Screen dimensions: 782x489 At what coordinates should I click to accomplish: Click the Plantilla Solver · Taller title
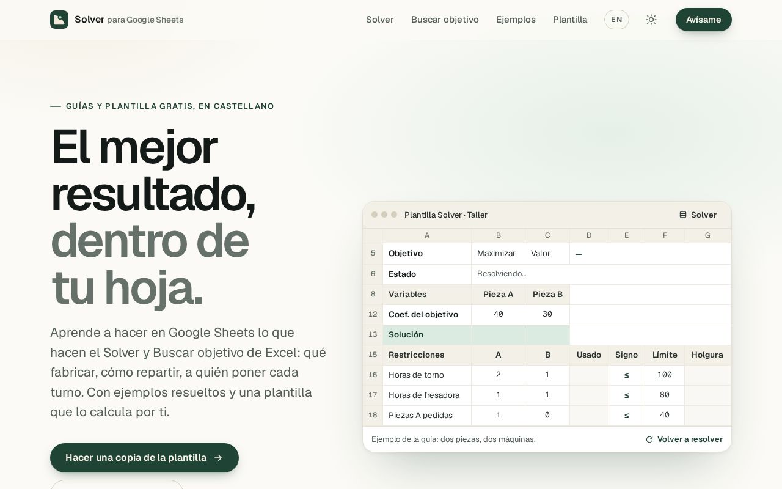[446, 215]
